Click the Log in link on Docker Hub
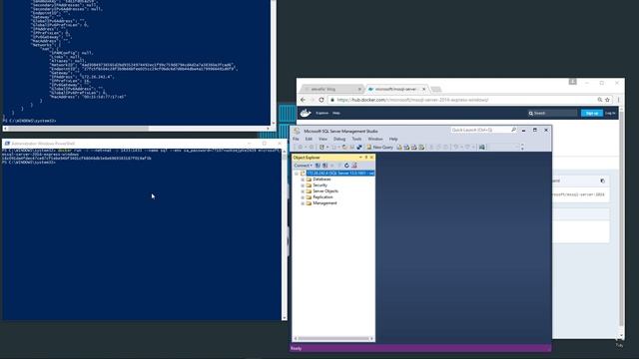The image size is (639, 359). pos(610,113)
